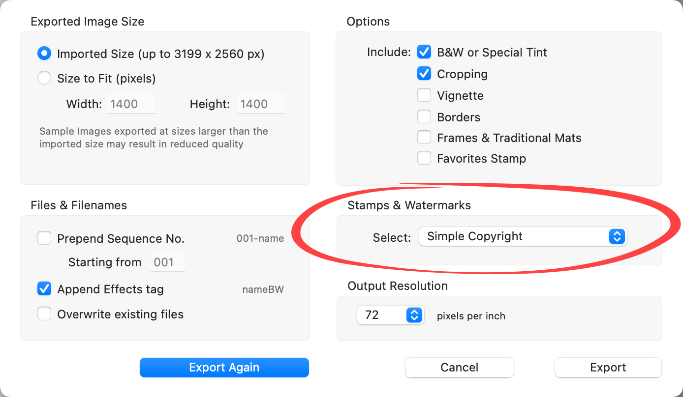This screenshot has width=683, height=397.
Task: Click the watermark dropdown arrow icon
Action: pos(617,236)
